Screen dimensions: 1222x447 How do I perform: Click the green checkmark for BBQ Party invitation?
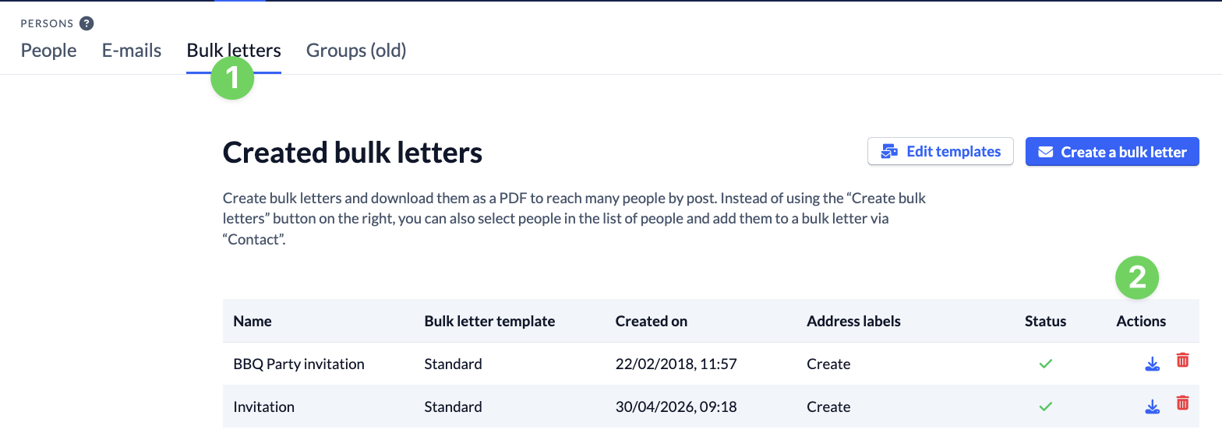click(1046, 364)
